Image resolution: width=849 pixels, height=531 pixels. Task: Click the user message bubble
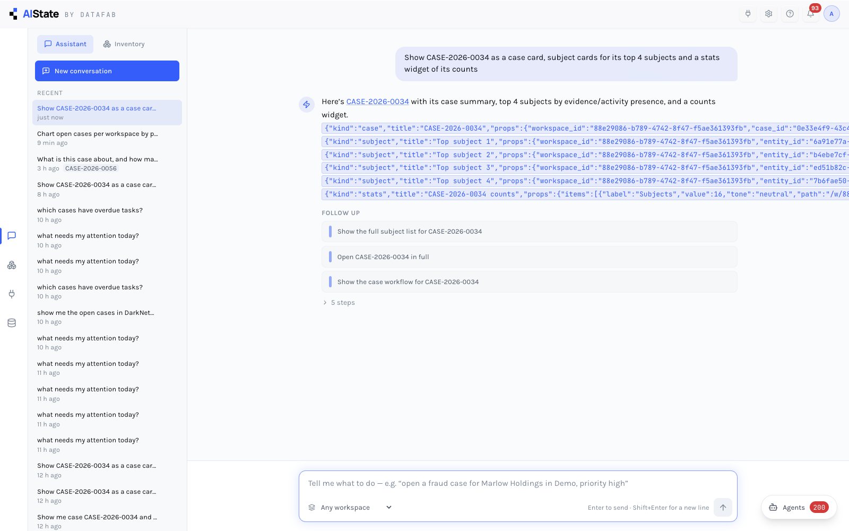point(566,64)
